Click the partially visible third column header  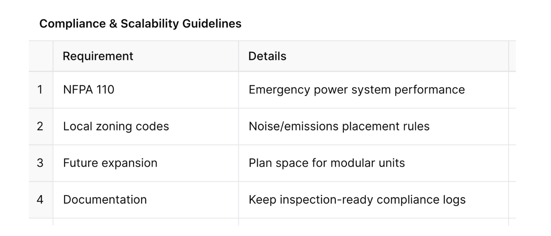[x=512, y=56]
